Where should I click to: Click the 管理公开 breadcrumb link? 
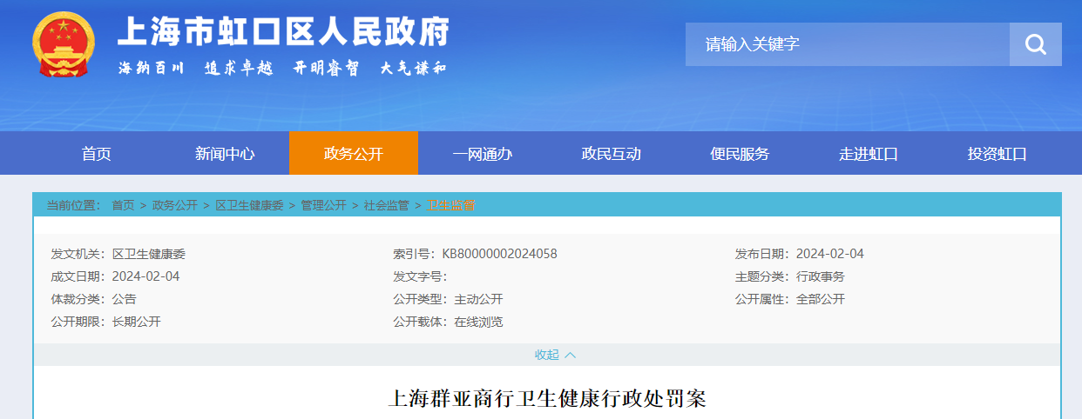[323, 205]
